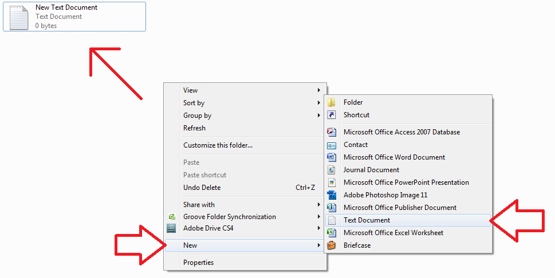Expand the Adobe Drive CS4 submenu arrow
The height and width of the screenshot is (278, 555).
(x=319, y=228)
